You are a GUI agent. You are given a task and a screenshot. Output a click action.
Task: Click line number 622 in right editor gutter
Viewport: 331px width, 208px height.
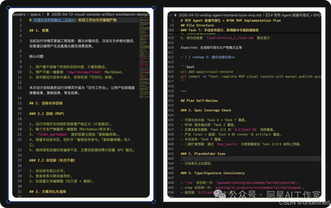click(171, 57)
